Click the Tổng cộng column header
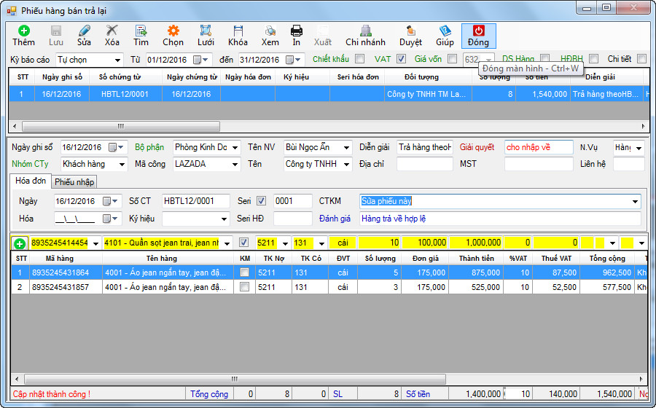 [607, 259]
